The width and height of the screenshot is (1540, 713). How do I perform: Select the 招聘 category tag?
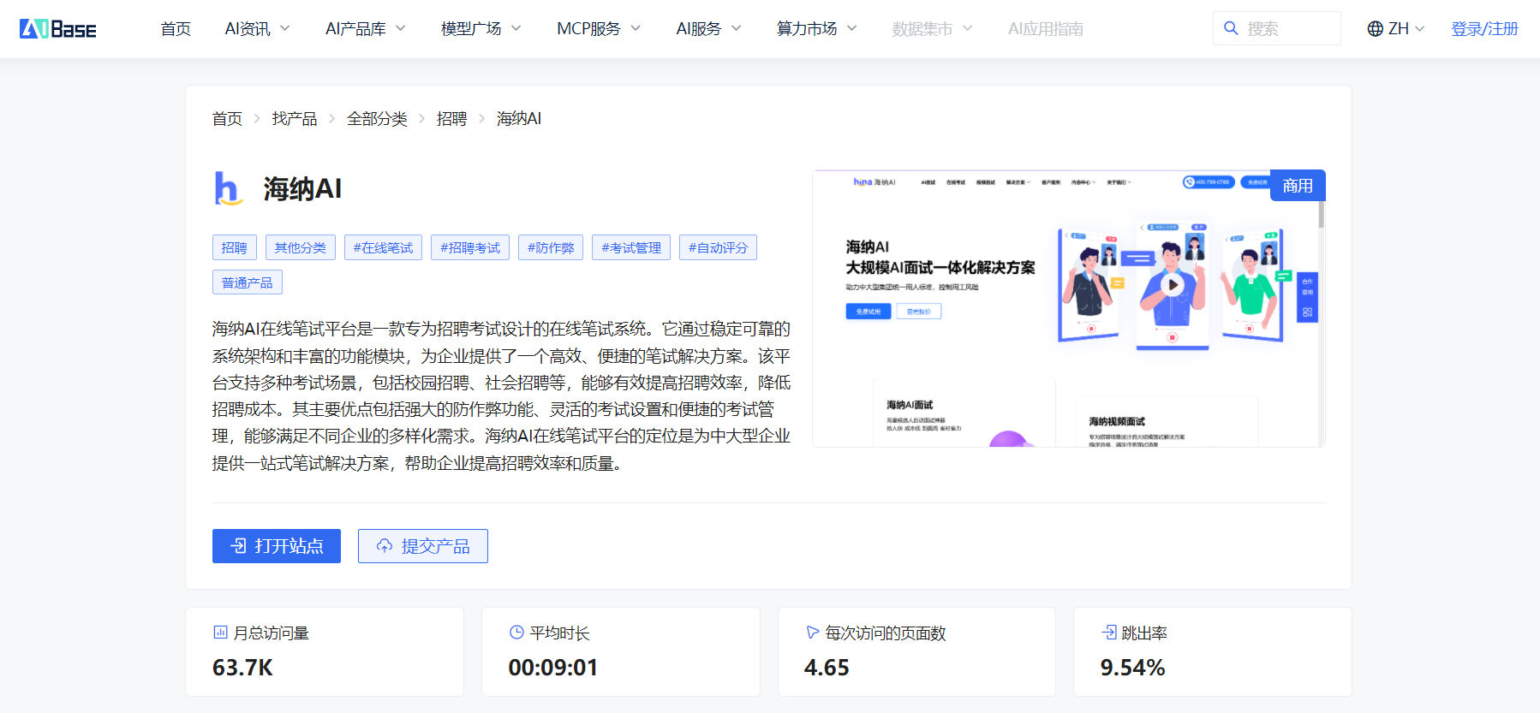(x=234, y=247)
